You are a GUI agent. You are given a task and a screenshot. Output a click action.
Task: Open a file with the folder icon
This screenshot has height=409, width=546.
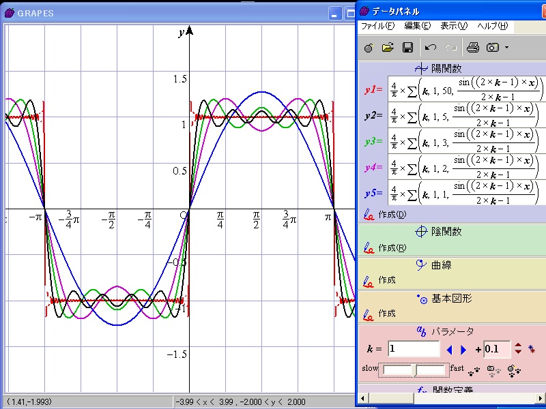[388, 48]
